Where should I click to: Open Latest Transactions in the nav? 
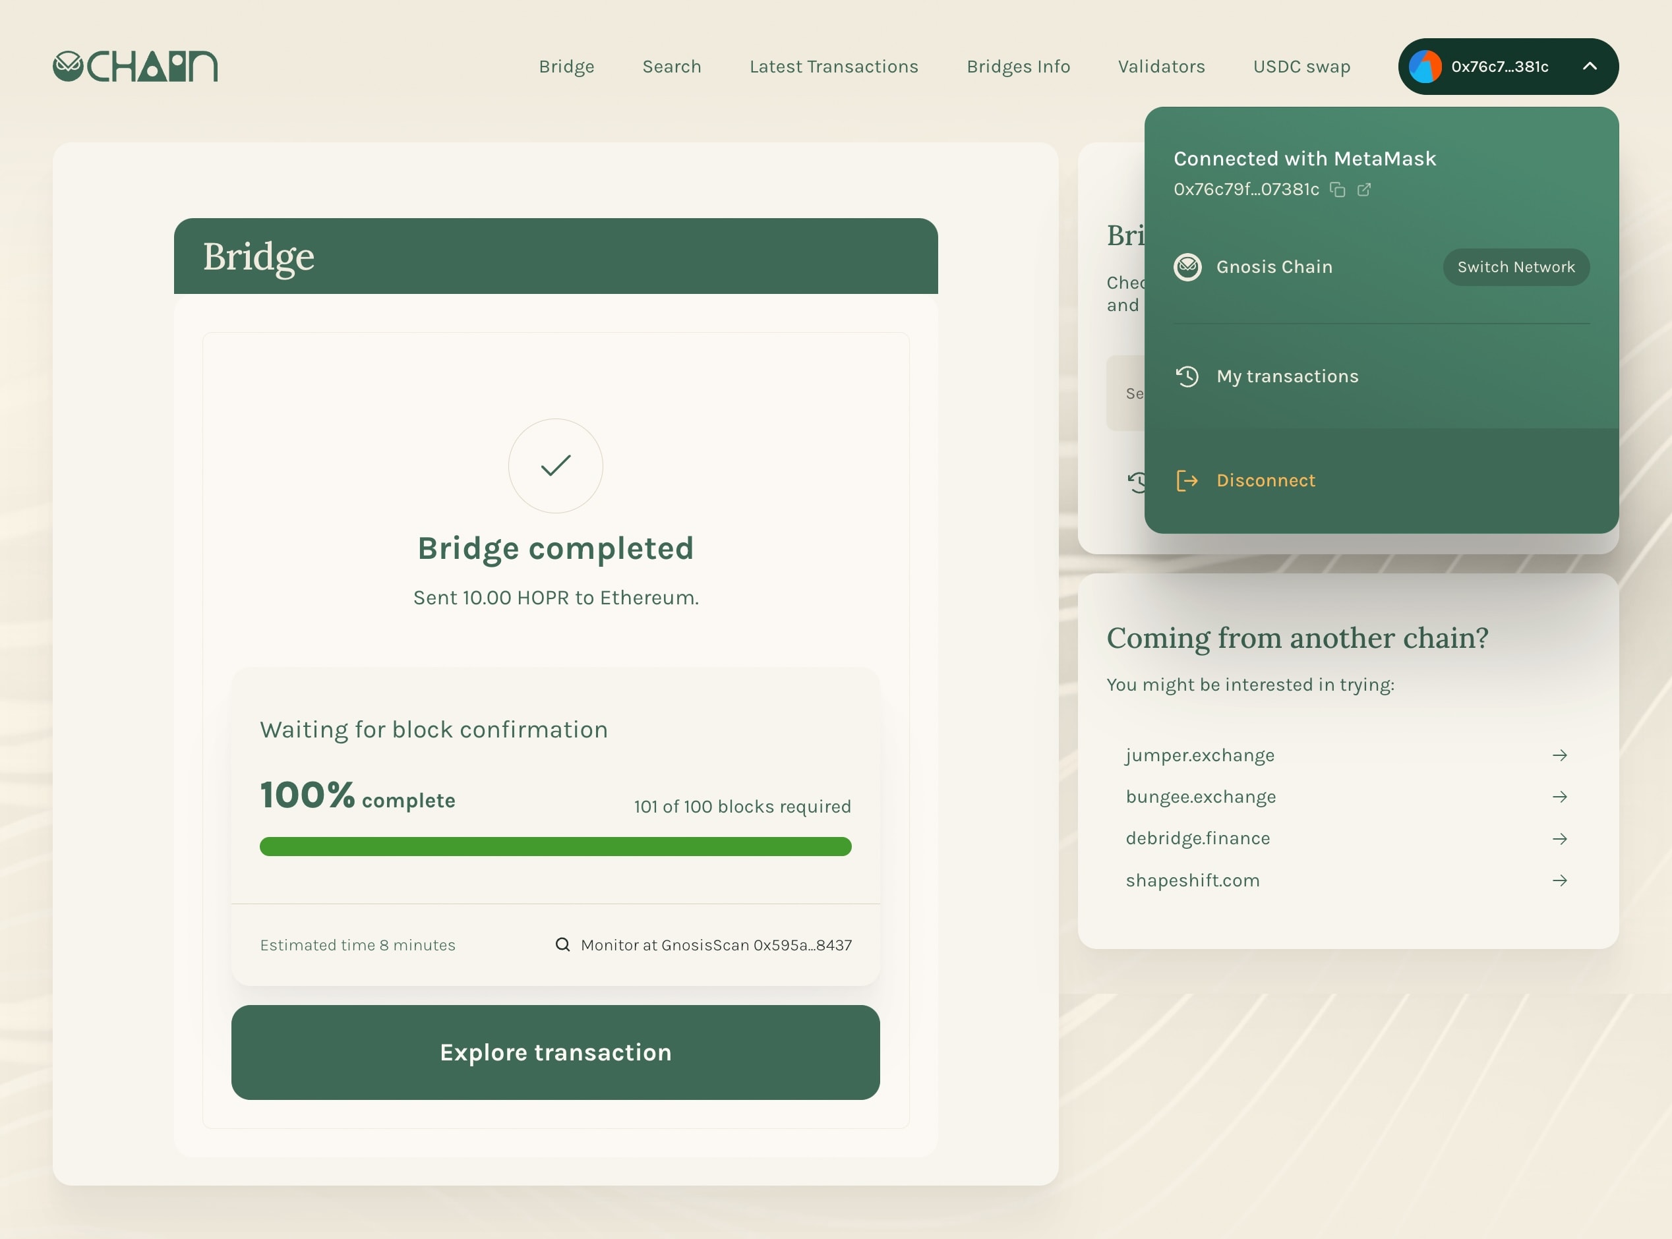[833, 67]
